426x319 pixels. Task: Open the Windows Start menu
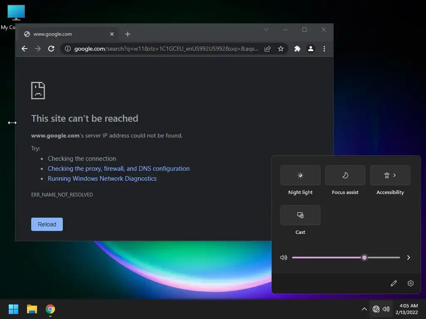(x=14, y=309)
